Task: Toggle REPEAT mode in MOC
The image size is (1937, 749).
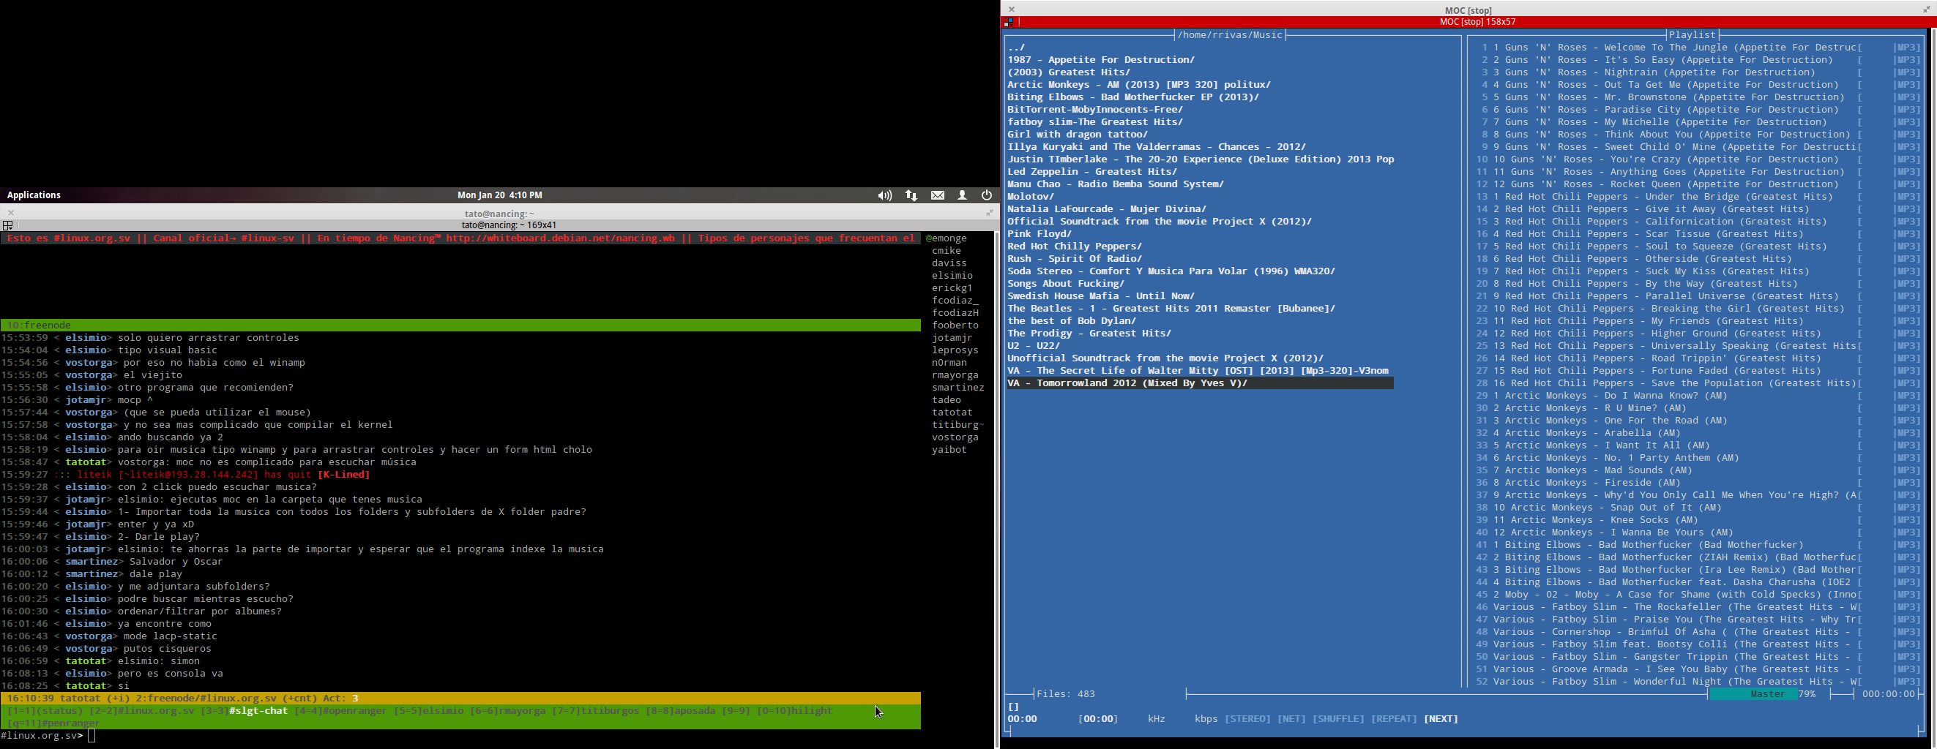Action: (x=1393, y=719)
